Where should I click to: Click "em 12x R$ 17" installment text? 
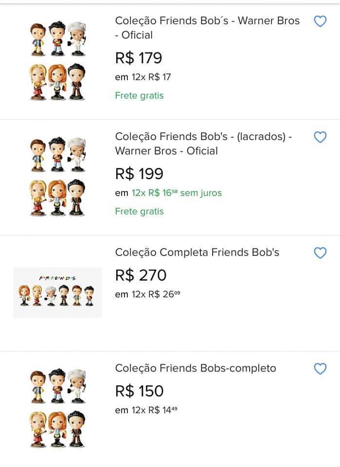click(143, 77)
